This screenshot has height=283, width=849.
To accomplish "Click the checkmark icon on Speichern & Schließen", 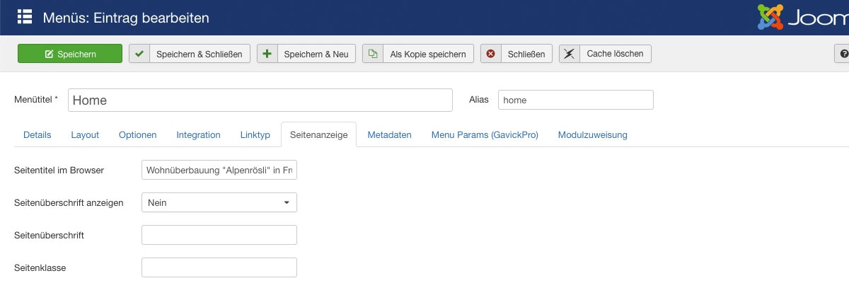I will 139,54.
